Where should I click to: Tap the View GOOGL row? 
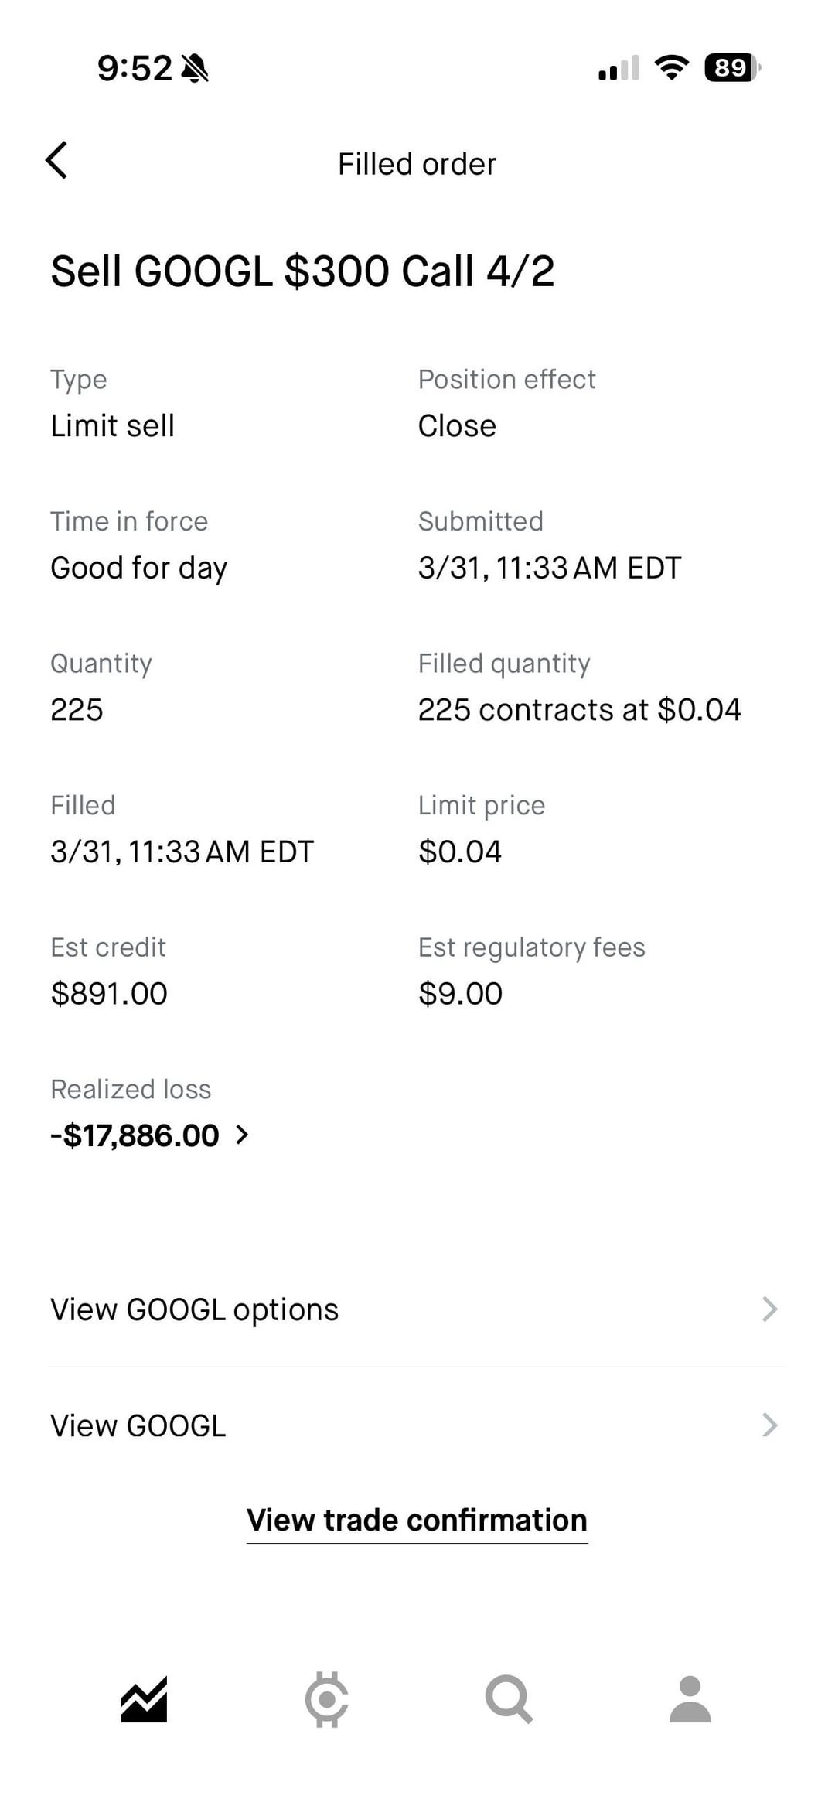139,1425
